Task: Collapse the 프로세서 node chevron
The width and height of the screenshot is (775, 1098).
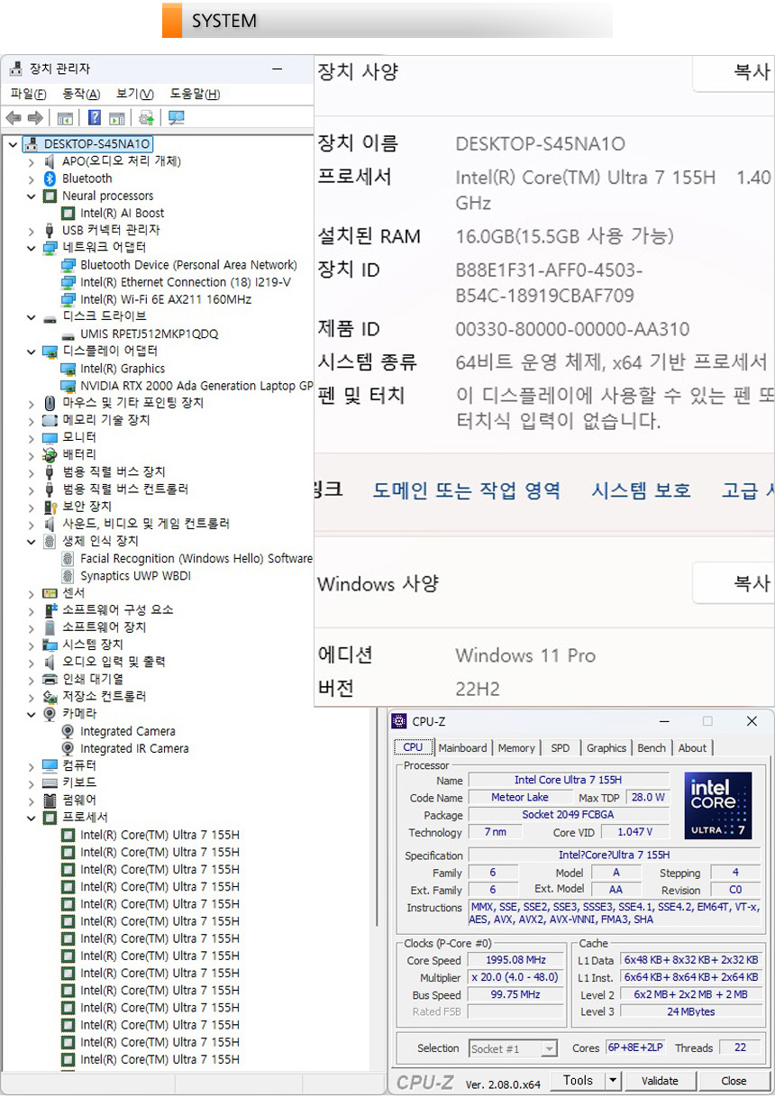Action: [32, 818]
